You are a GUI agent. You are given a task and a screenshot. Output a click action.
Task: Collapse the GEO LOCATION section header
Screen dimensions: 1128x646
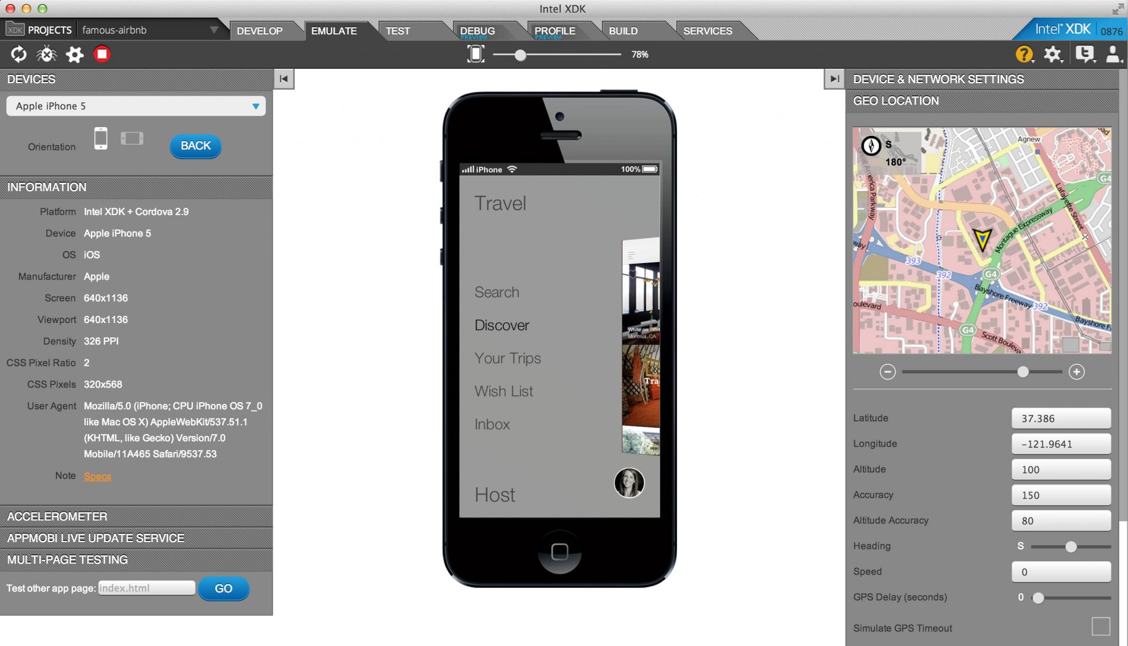(982, 101)
